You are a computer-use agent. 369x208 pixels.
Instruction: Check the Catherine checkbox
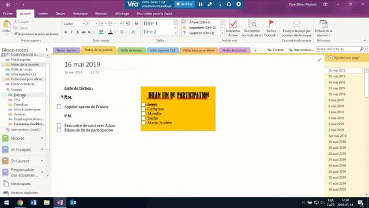pos(144,109)
